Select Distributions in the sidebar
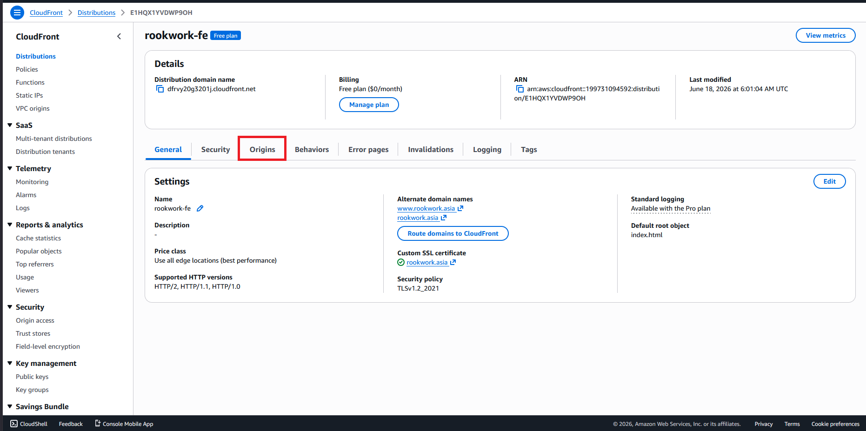Image resolution: width=866 pixels, height=431 pixels. (x=36, y=56)
